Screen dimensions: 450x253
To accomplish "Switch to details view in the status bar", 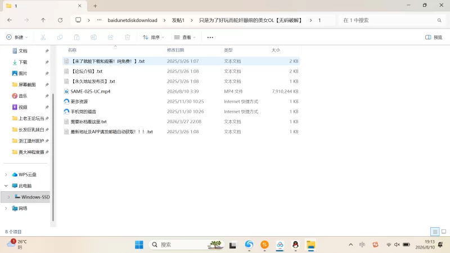I will pyautogui.click(x=435, y=232).
